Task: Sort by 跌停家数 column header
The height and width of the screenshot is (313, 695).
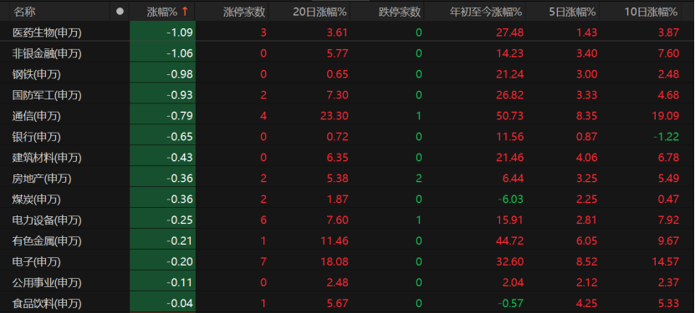Action: point(400,12)
